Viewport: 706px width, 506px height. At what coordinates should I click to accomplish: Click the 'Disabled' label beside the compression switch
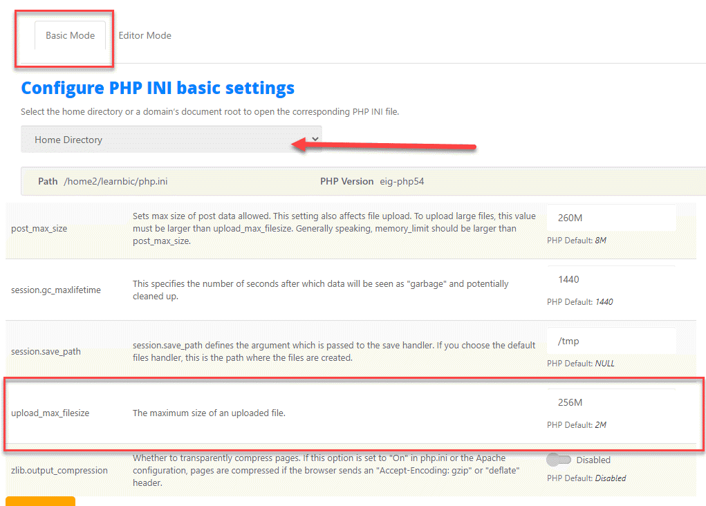pos(593,460)
